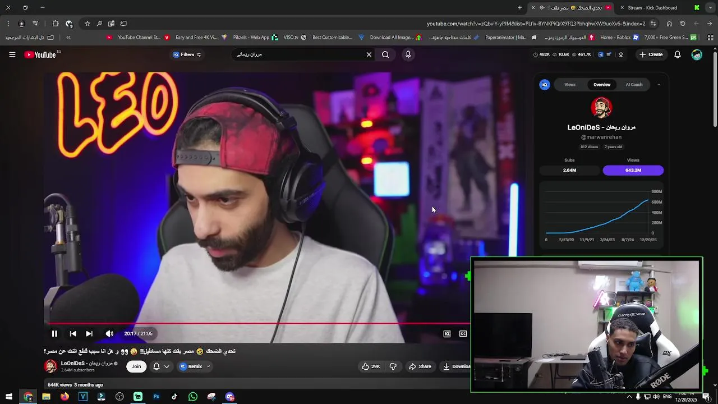The image size is (718, 404).
Task: Open site information icon in address bar
Action: [x=655, y=24]
